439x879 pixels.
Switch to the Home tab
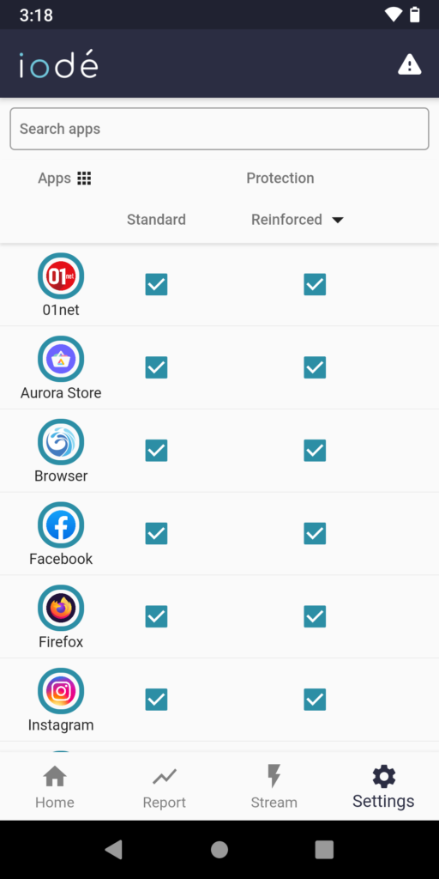[x=55, y=787]
